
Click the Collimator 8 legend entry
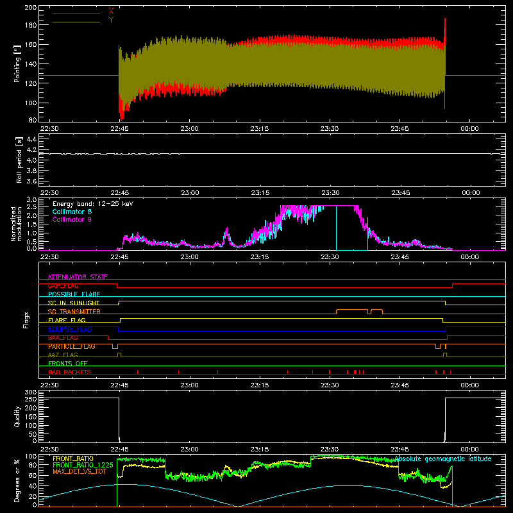coord(72,212)
